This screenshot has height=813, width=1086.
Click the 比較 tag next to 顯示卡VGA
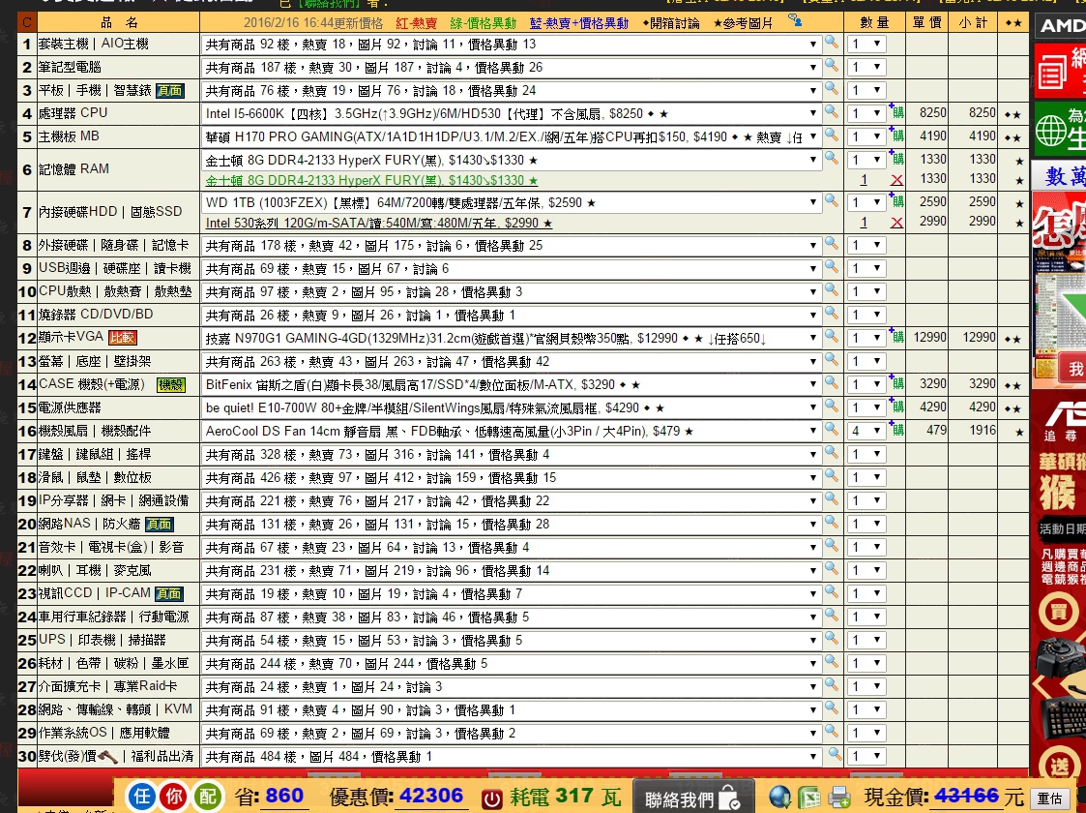coord(122,338)
